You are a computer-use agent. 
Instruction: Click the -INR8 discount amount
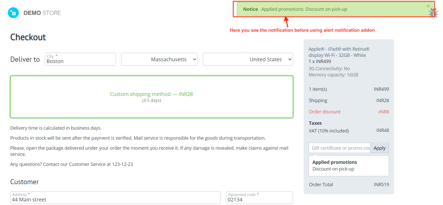point(383,112)
